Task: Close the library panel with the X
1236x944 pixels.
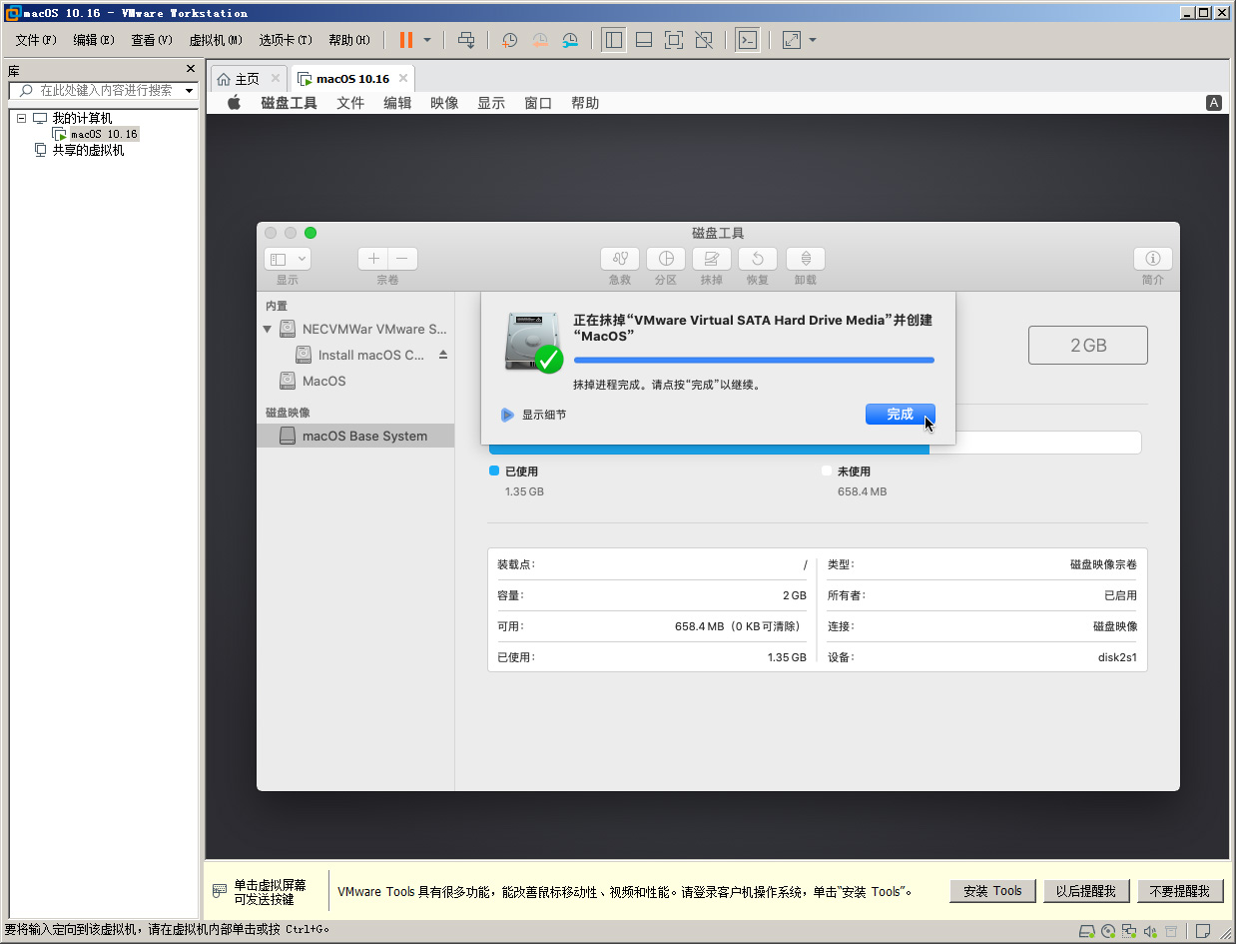Action: pyautogui.click(x=191, y=69)
